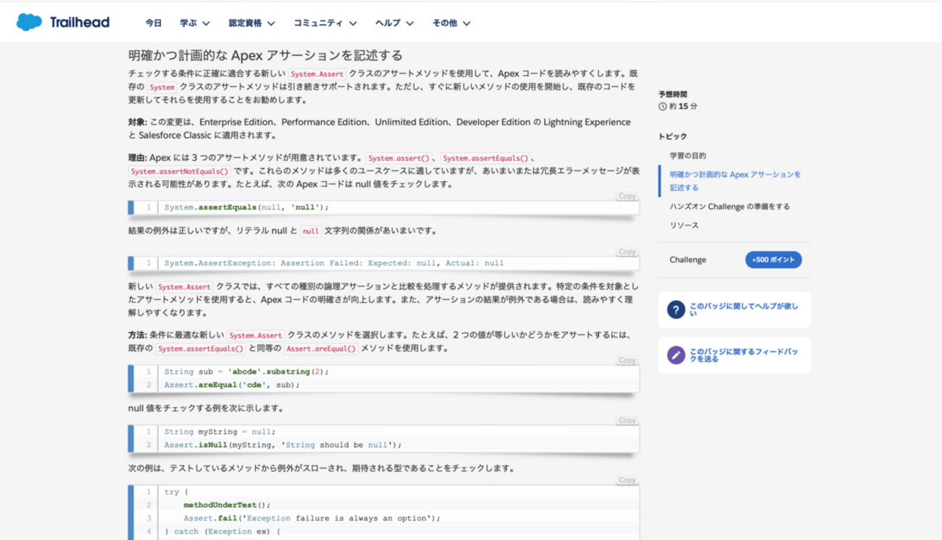Viewport: 942px width, 540px height.
Task: Open the その他 menu
Action: pos(451,23)
